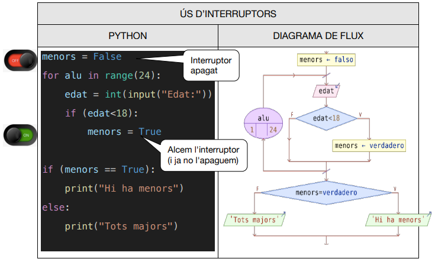435x262 pixels.
Task: Click the DIAGRAMA DE FLUX column header
Action: (326, 35)
